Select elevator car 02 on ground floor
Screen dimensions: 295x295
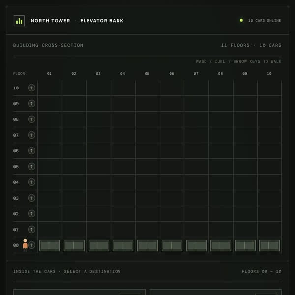(74, 245)
